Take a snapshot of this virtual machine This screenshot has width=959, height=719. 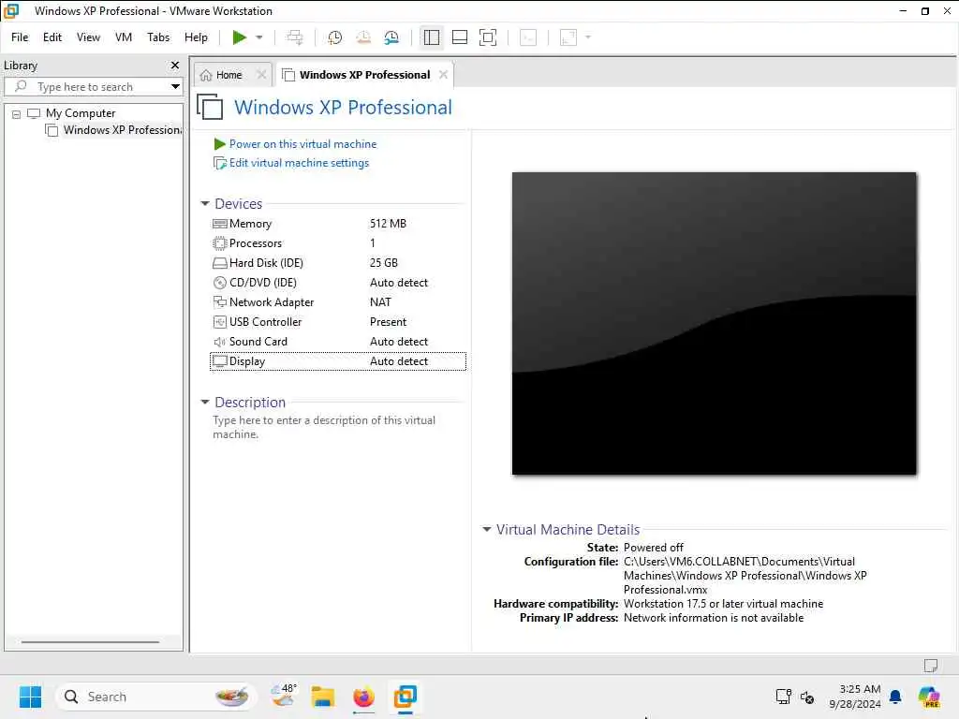pyautogui.click(x=334, y=37)
